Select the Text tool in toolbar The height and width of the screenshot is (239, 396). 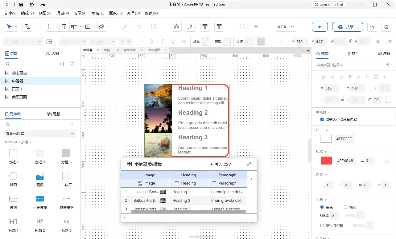(x=64, y=27)
